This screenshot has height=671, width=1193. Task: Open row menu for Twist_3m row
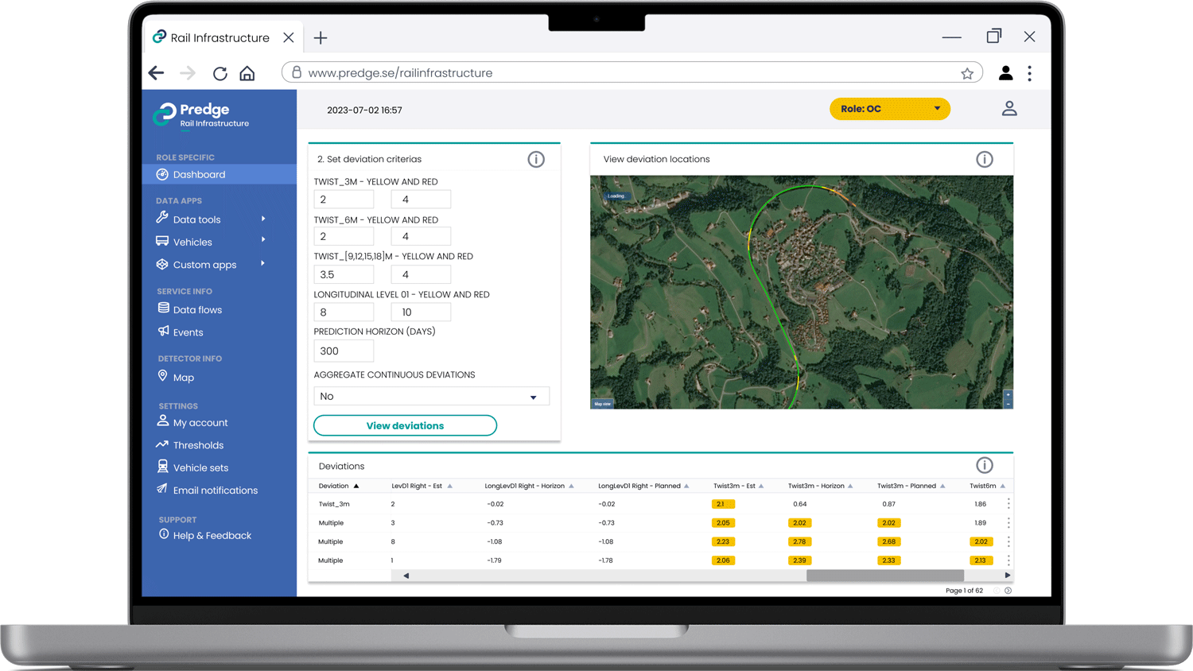tap(1008, 504)
